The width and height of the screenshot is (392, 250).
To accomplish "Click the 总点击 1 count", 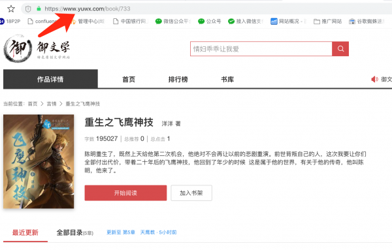I will [x=160, y=139].
